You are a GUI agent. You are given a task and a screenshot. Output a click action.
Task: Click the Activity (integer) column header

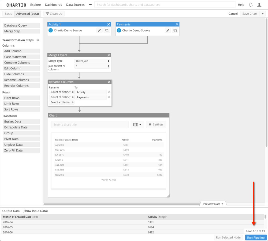click(158, 217)
